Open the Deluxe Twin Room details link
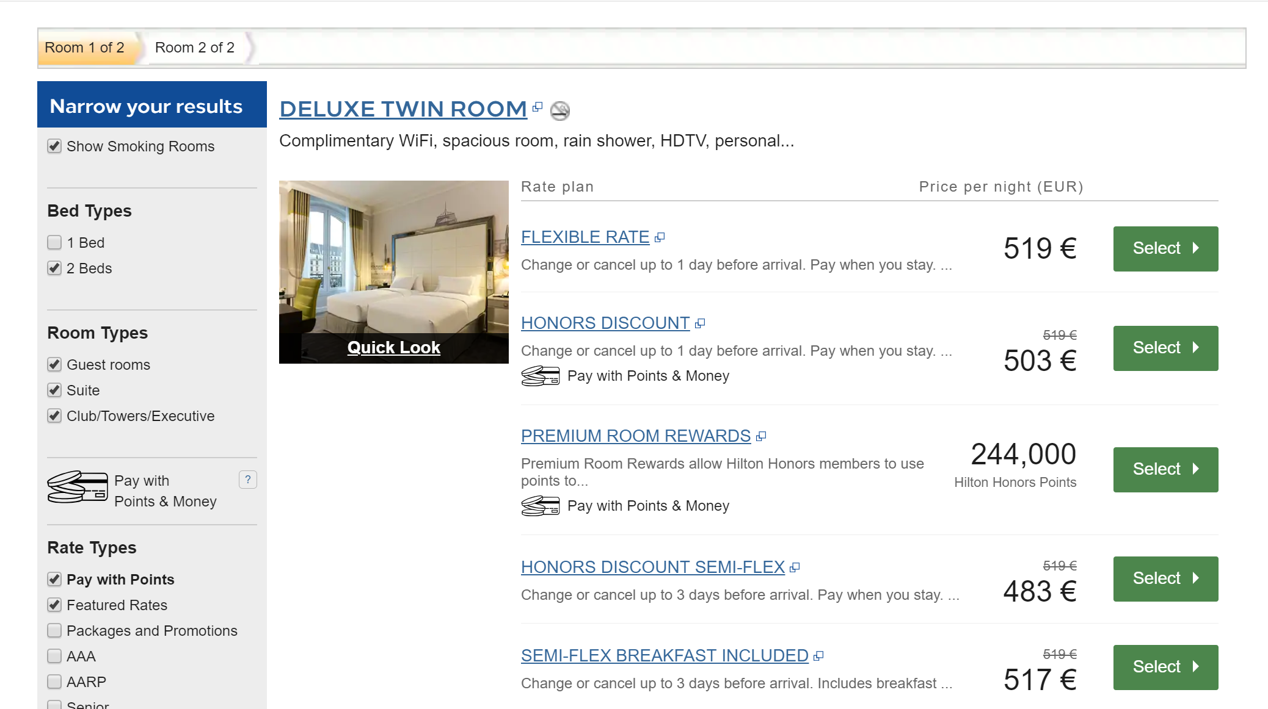This screenshot has height=709, width=1268. (403, 109)
